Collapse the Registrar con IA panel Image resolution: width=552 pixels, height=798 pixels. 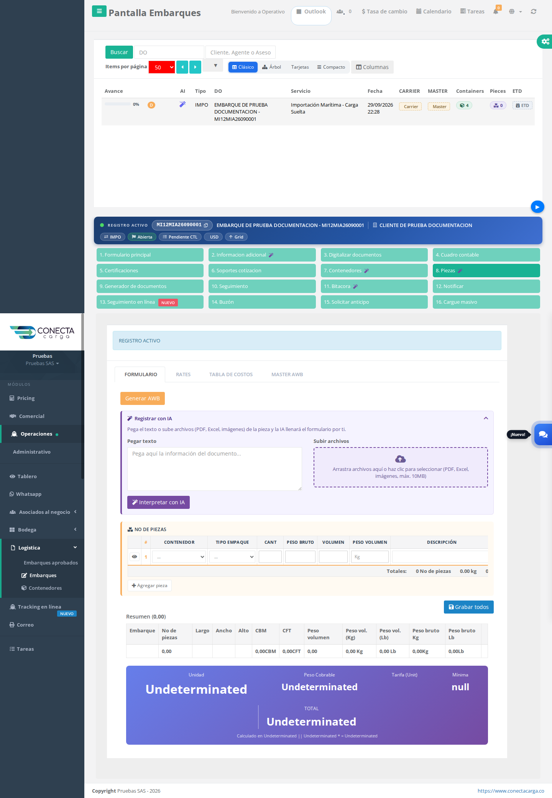pos(486,418)
